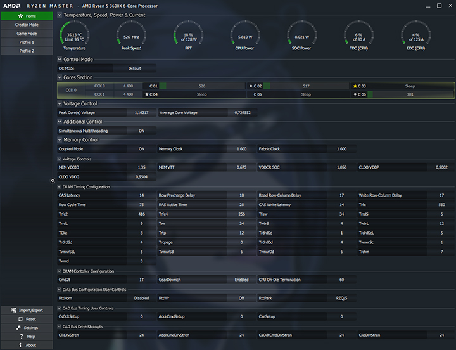The height and width of the screenshot is (350, 456).
Task: Collapse CAD Bus Drive Strength subsection
Action: (59, 327)
